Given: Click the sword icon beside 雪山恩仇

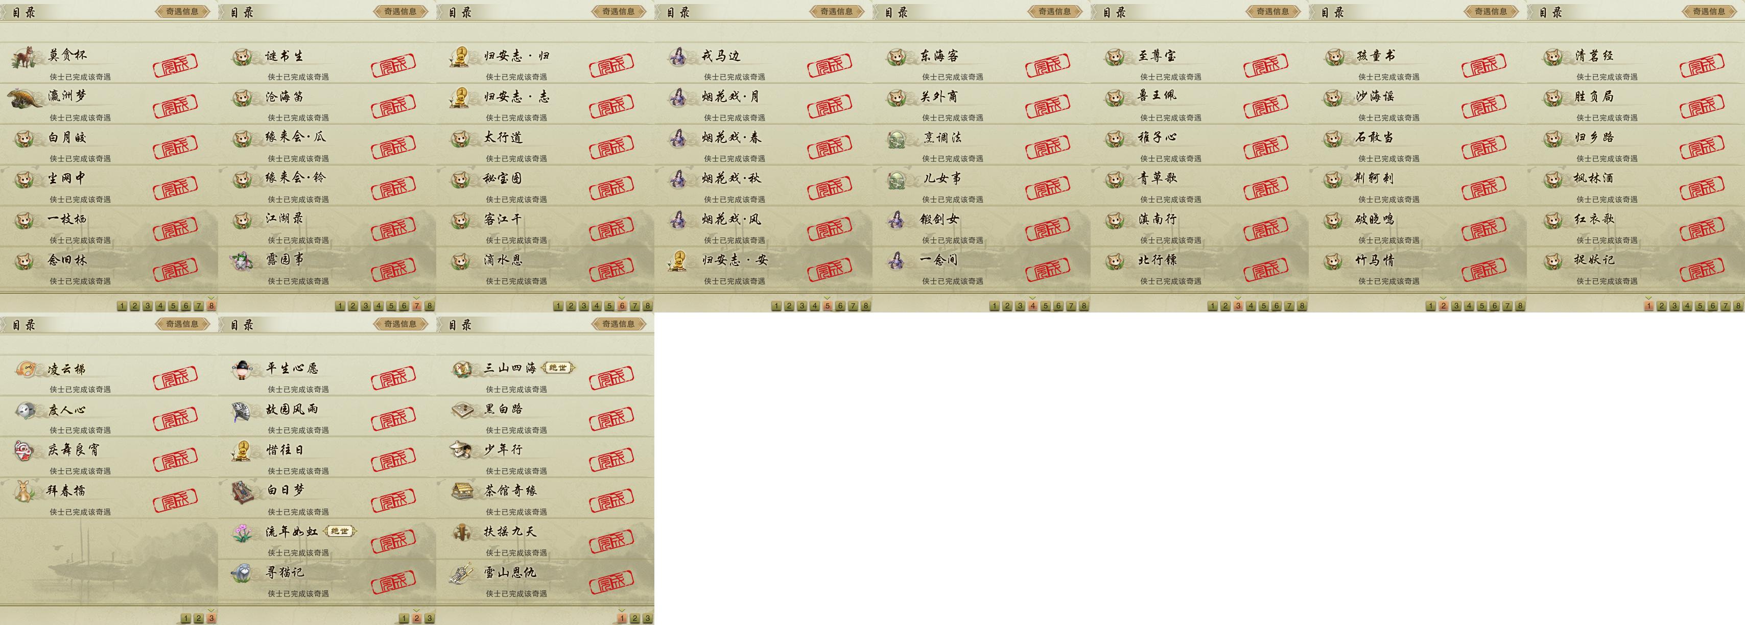Looking at the screenshot, I should 462,573.
